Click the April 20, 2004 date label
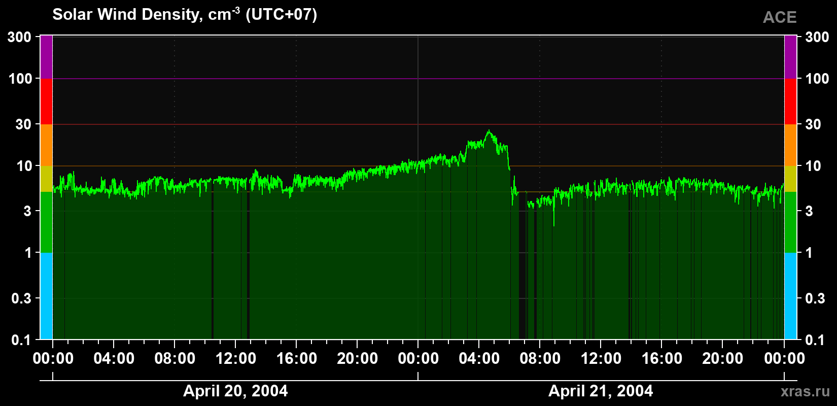The image size is (837, 406). point(235,391)
